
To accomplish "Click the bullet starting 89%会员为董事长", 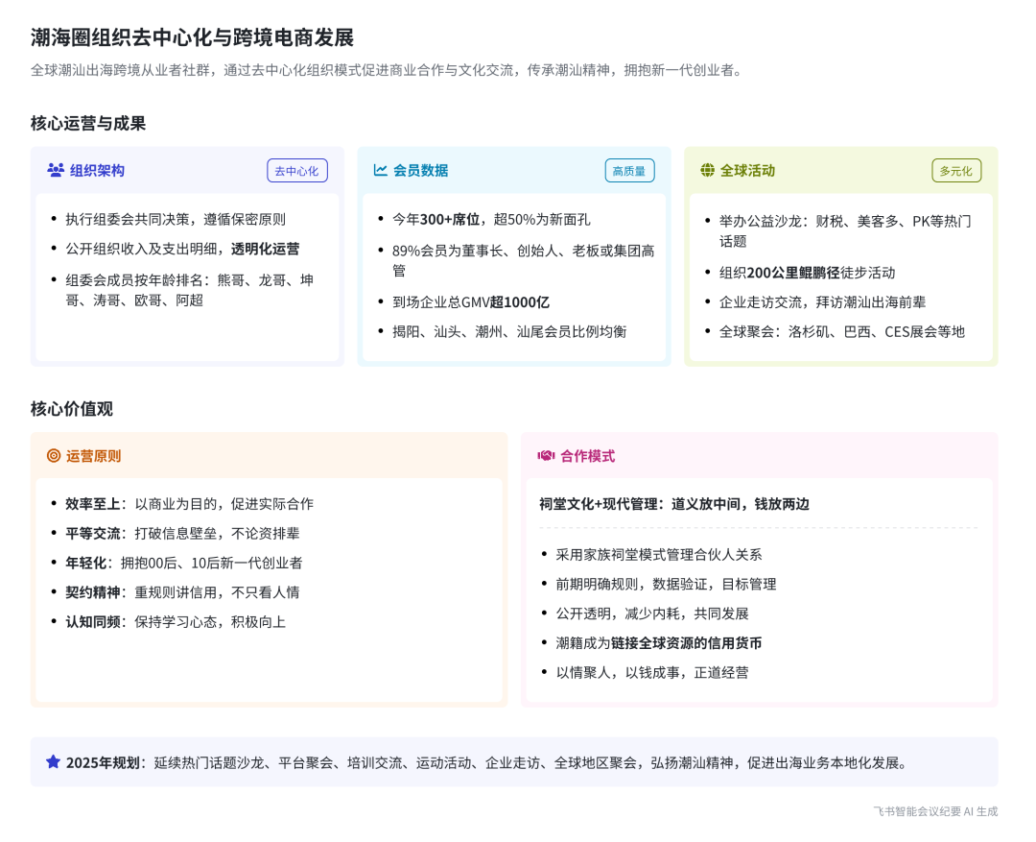I will pos(524,260).
